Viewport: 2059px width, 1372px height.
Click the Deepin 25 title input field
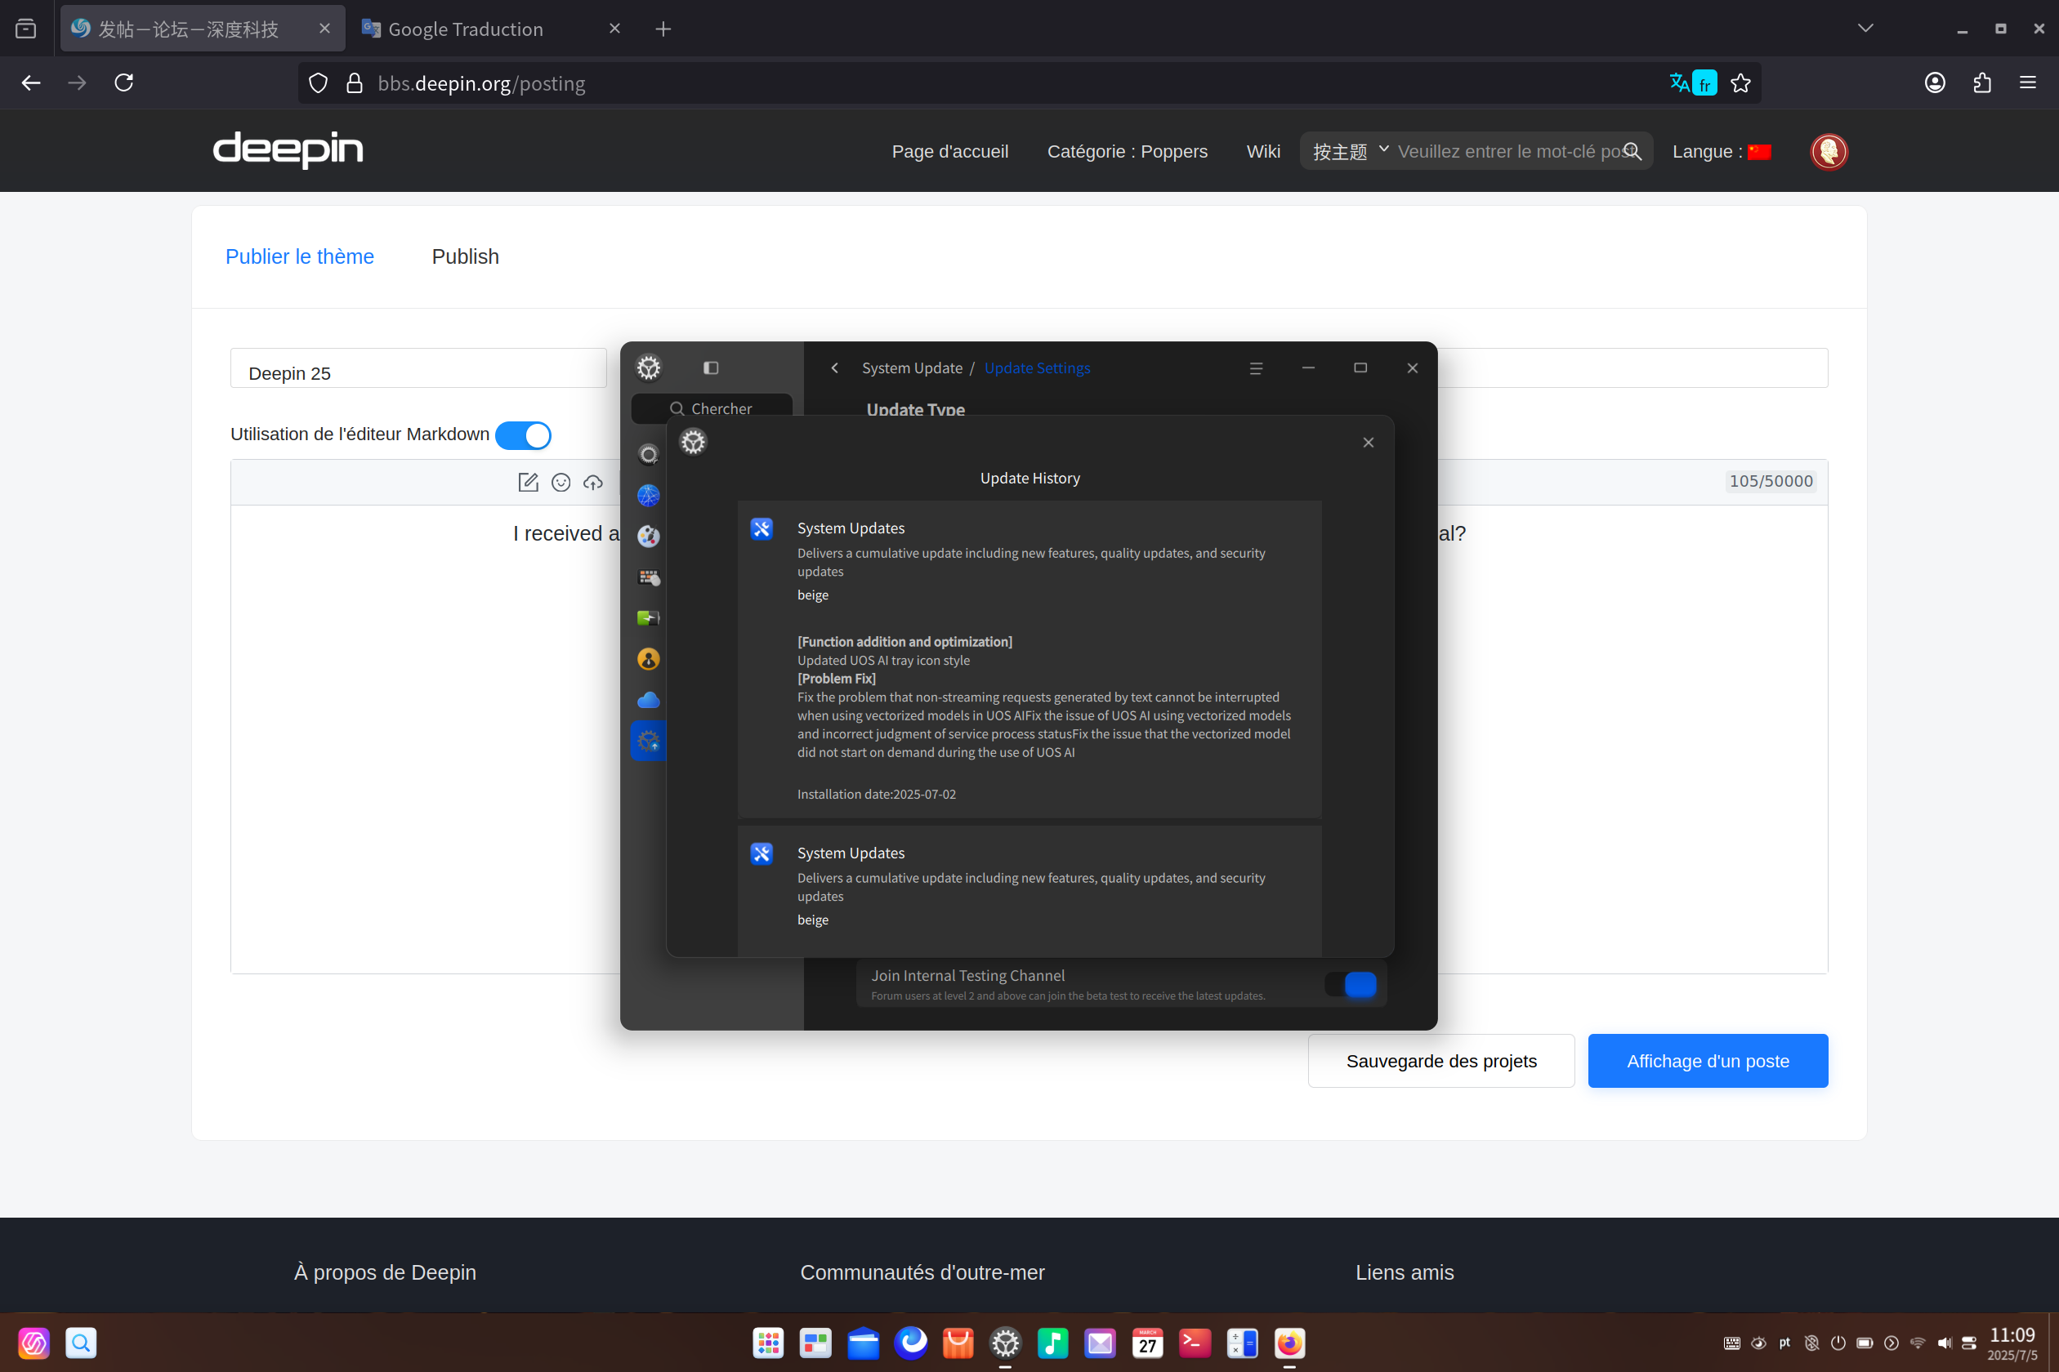tap(418, 368)
